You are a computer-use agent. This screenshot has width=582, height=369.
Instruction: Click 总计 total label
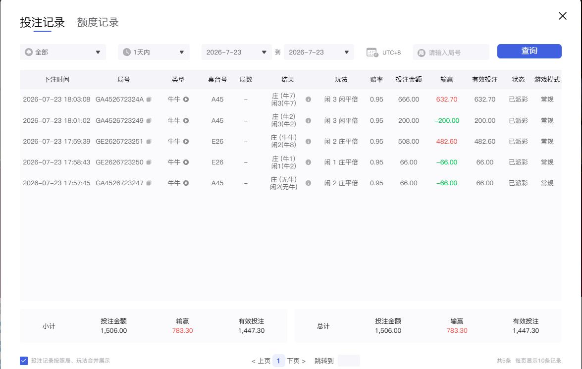click(323, 326)
